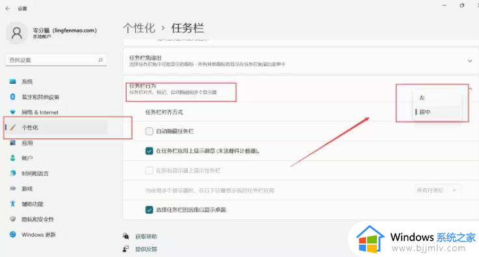Click the Bluetooth devices icon
Screen dimensions: 479x257
click(x=12, y=97)
